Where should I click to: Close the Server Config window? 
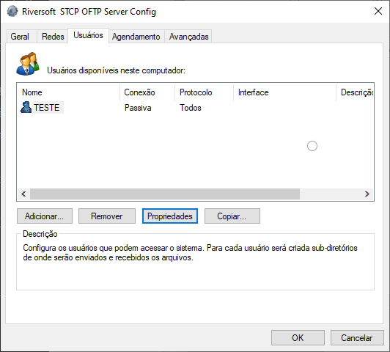coord(378,11)
